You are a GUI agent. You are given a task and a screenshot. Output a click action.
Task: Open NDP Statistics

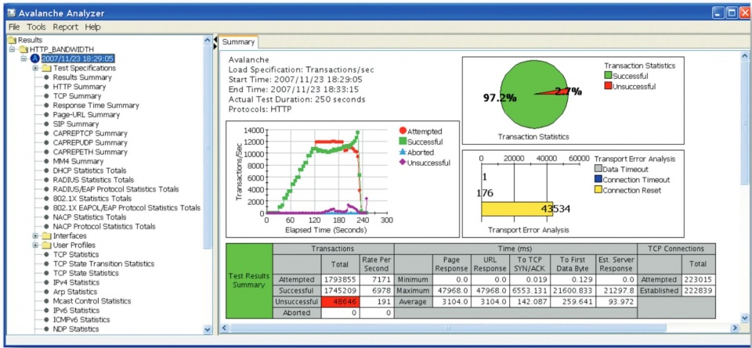pos(76,329)
